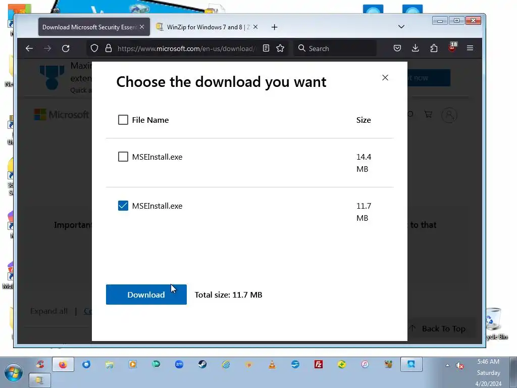Check the File Name select-all checkbox

click(x=123, y=120)
